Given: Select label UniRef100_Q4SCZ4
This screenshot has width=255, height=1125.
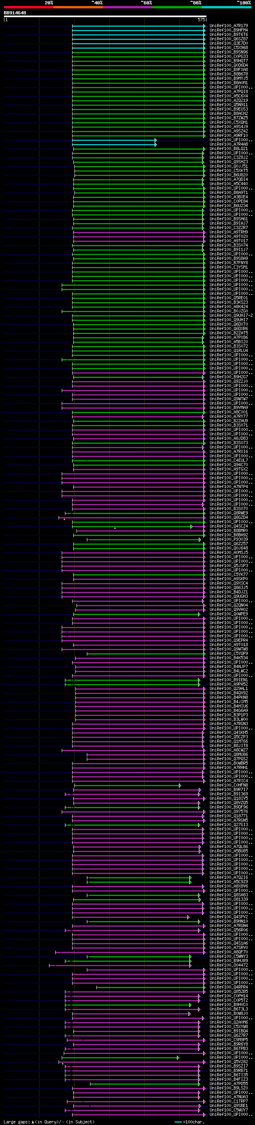Looking at the screenshot, I should tap(229, 526).
